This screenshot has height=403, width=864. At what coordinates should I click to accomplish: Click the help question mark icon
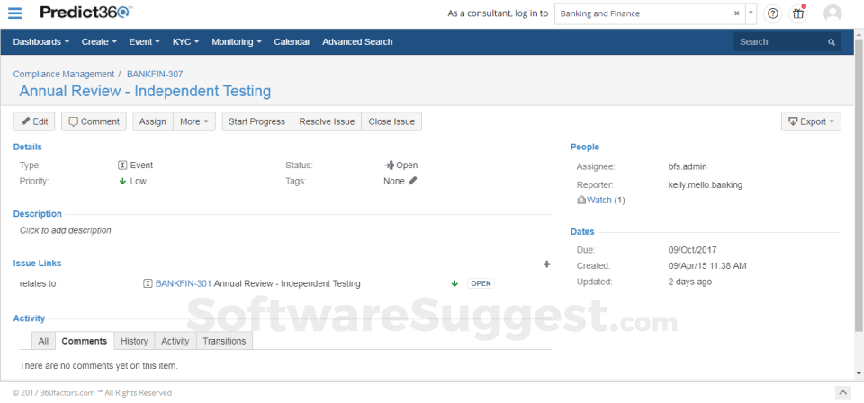point(773,14)
